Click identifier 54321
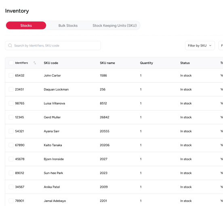Image resolution: width=223 pixels, height=206 pixels. click(19, 131)
